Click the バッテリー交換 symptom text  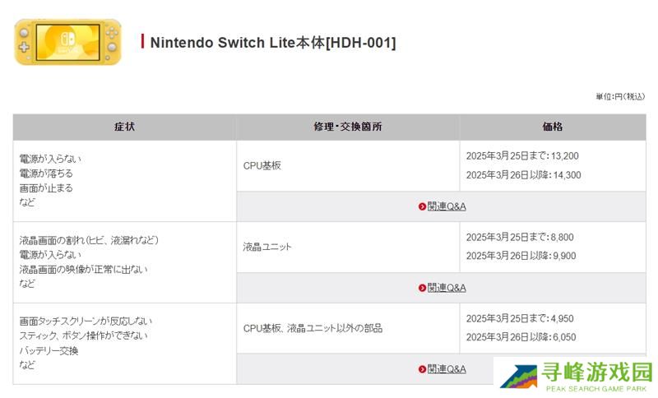coord(49,350)
